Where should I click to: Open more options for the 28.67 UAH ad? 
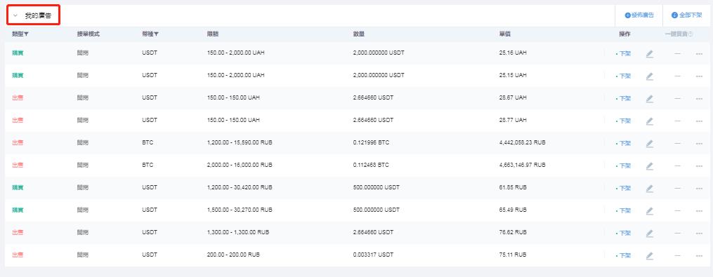click(x=699, y=99)
